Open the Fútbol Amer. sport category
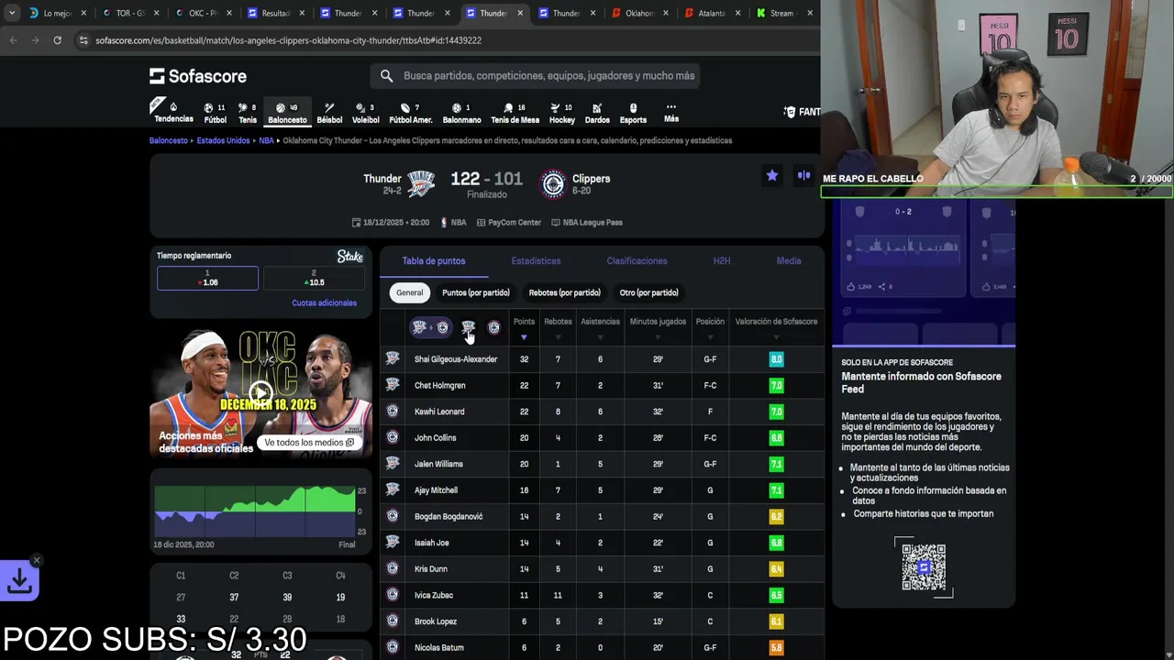Viewport: 1174px width, 660px height. click(410, 113)
